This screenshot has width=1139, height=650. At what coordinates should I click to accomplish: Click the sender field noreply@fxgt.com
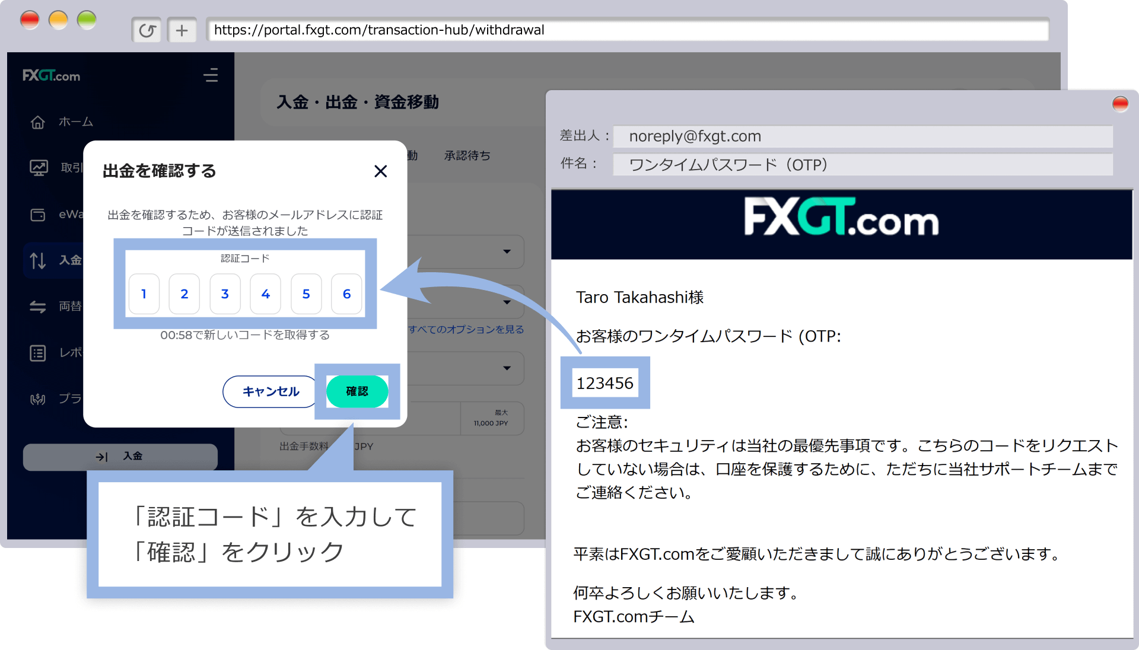863,136
